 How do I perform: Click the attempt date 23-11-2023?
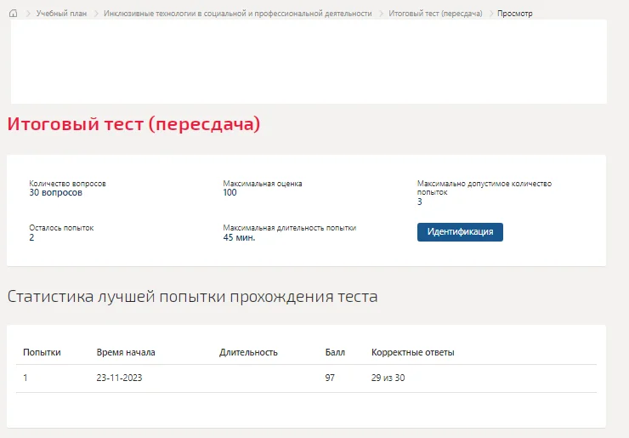[x=119, y=378]
